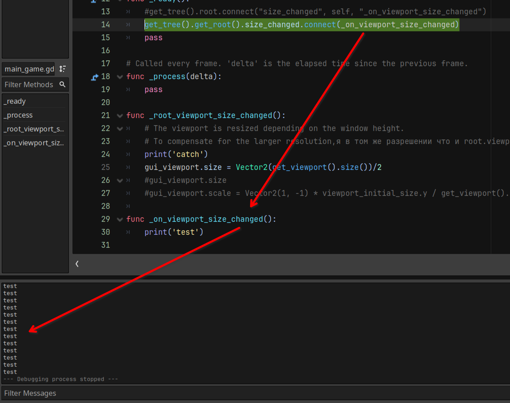This screenshot has width=510, height=403.
Task: Click line number 24 in the gutter
Action: pyautogui.click(x=105, y=154)
